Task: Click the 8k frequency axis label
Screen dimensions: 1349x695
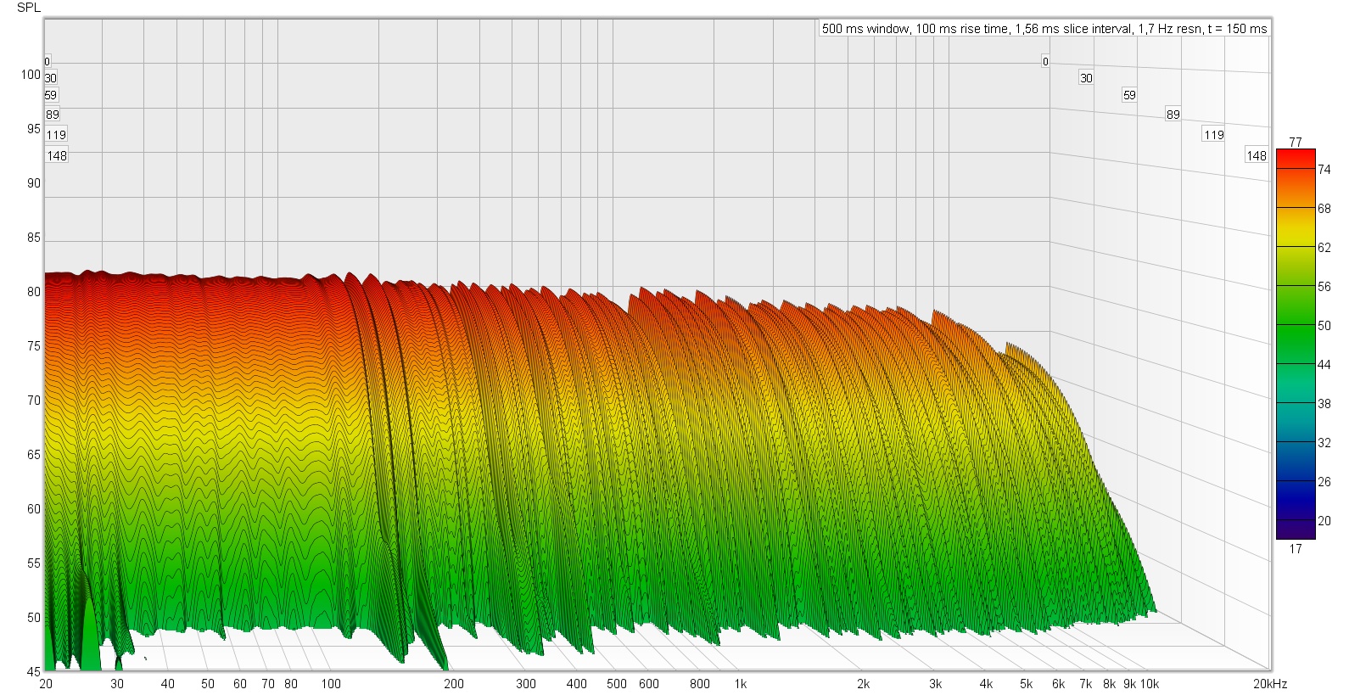Action: pyautogui.click(x=1110, y=684)
